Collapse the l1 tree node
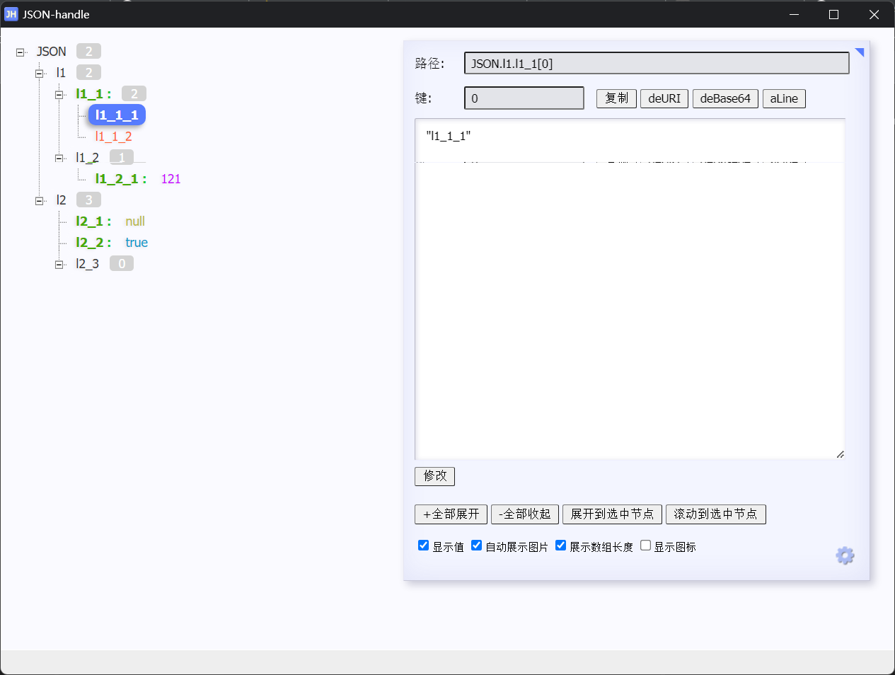The width and height of the screenshot is (895, 675). [x=40, y=74]
